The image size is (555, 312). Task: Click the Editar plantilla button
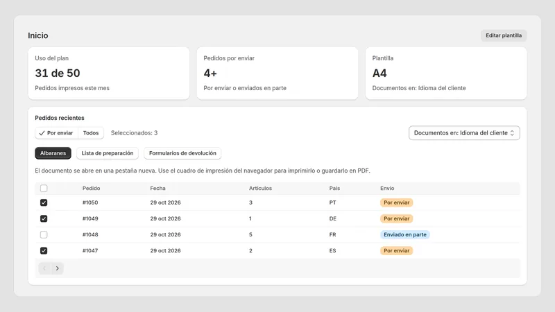tap(504, 35)
